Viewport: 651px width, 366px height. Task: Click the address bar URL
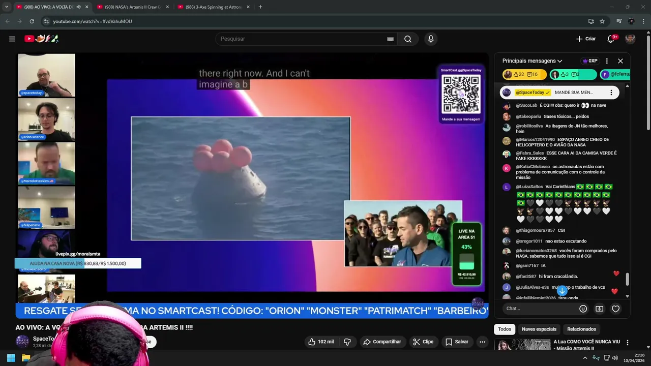[x=93, y=21]
